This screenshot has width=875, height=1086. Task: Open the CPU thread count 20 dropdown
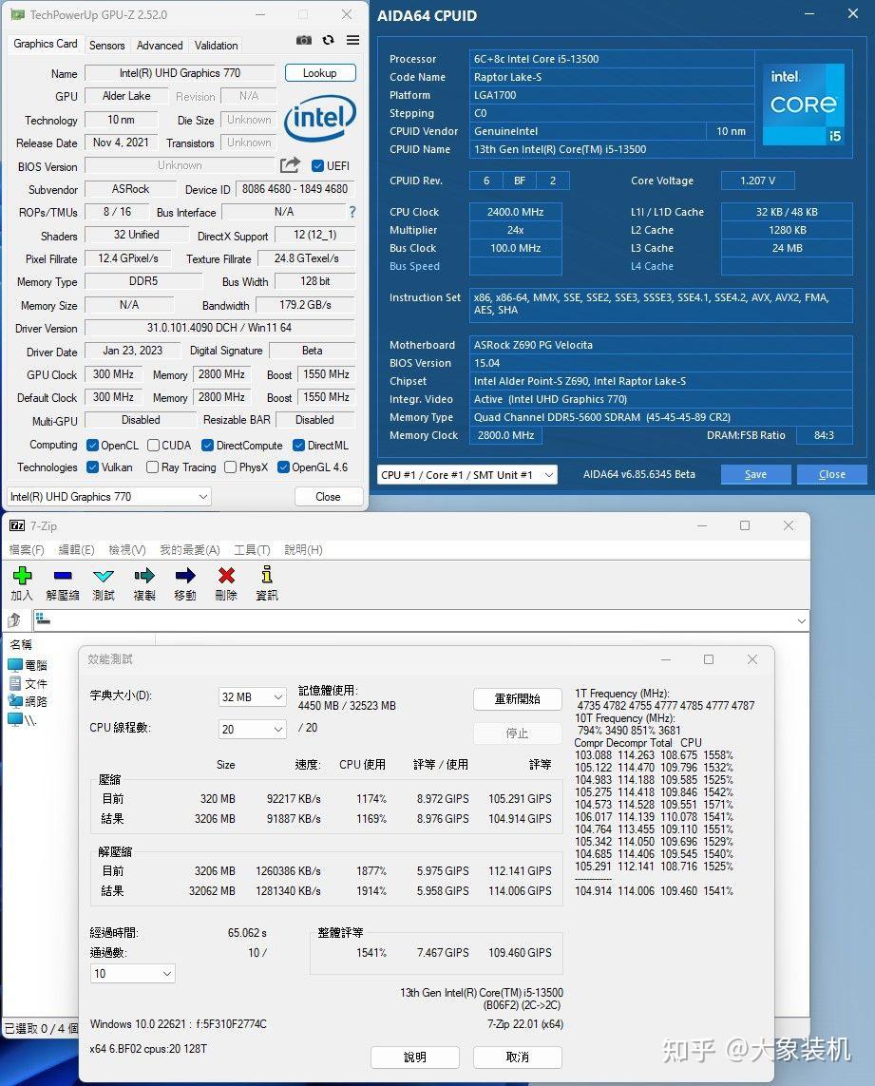click(x=252, y=729)
